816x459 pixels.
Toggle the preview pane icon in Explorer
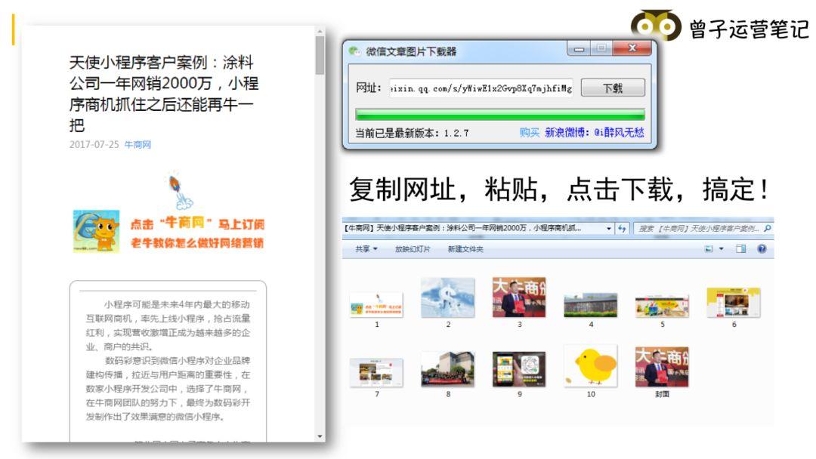740,249
